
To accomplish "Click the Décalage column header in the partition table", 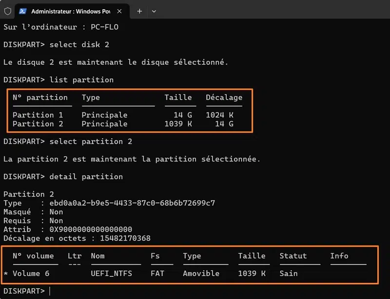I will coord(224,97).
